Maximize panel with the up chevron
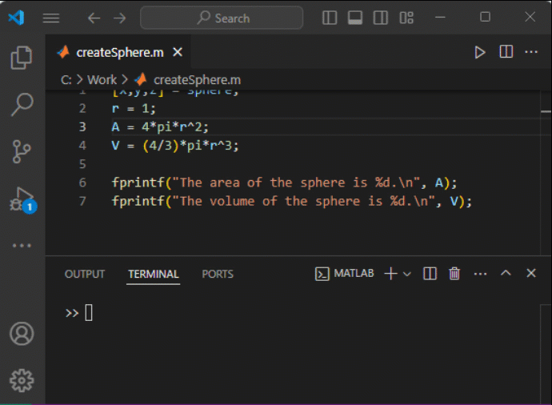The width and height of the screenshot is (552, 405). click(x=506, y=273)
